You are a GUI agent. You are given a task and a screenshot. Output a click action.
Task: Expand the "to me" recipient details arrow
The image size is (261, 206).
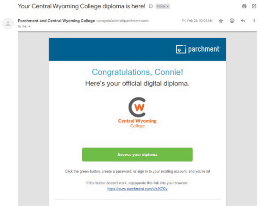30,26
